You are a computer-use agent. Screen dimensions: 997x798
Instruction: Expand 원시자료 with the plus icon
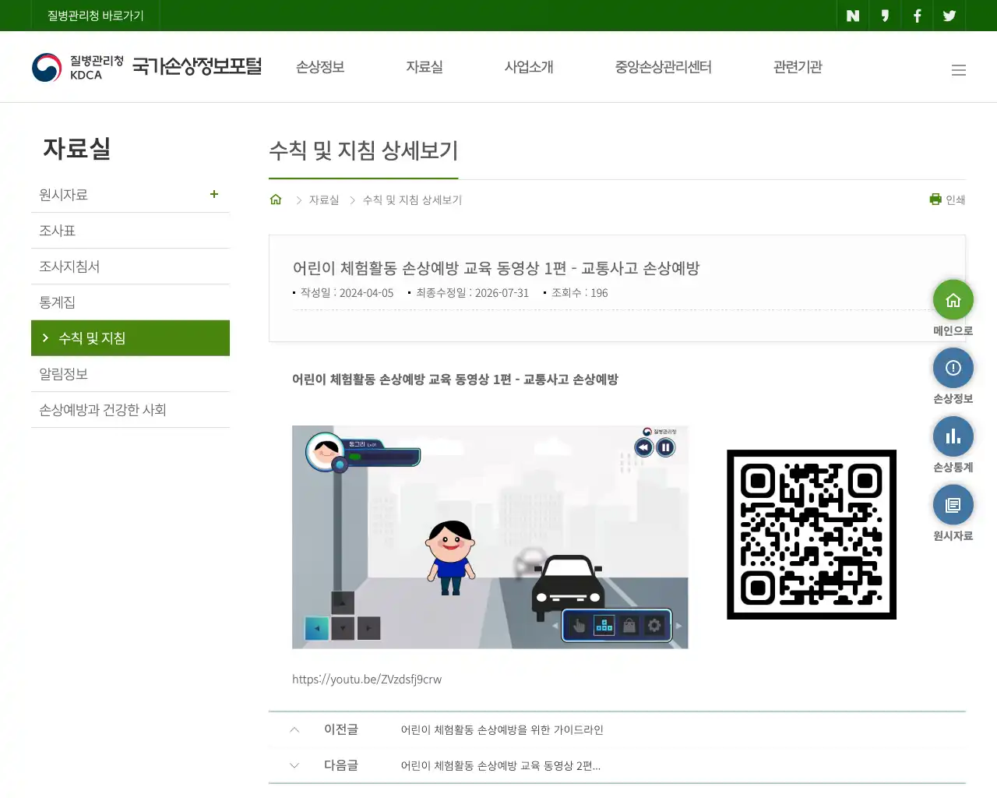click(214, 194)
